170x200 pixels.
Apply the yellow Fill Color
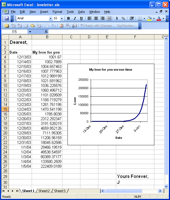click(150, 18)
